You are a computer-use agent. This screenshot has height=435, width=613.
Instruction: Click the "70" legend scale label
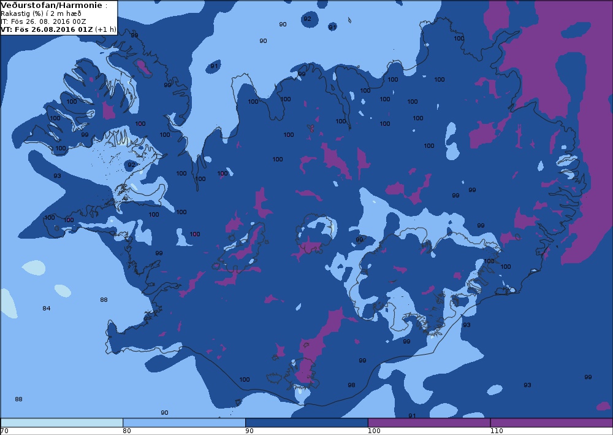[x=5, y=431]
